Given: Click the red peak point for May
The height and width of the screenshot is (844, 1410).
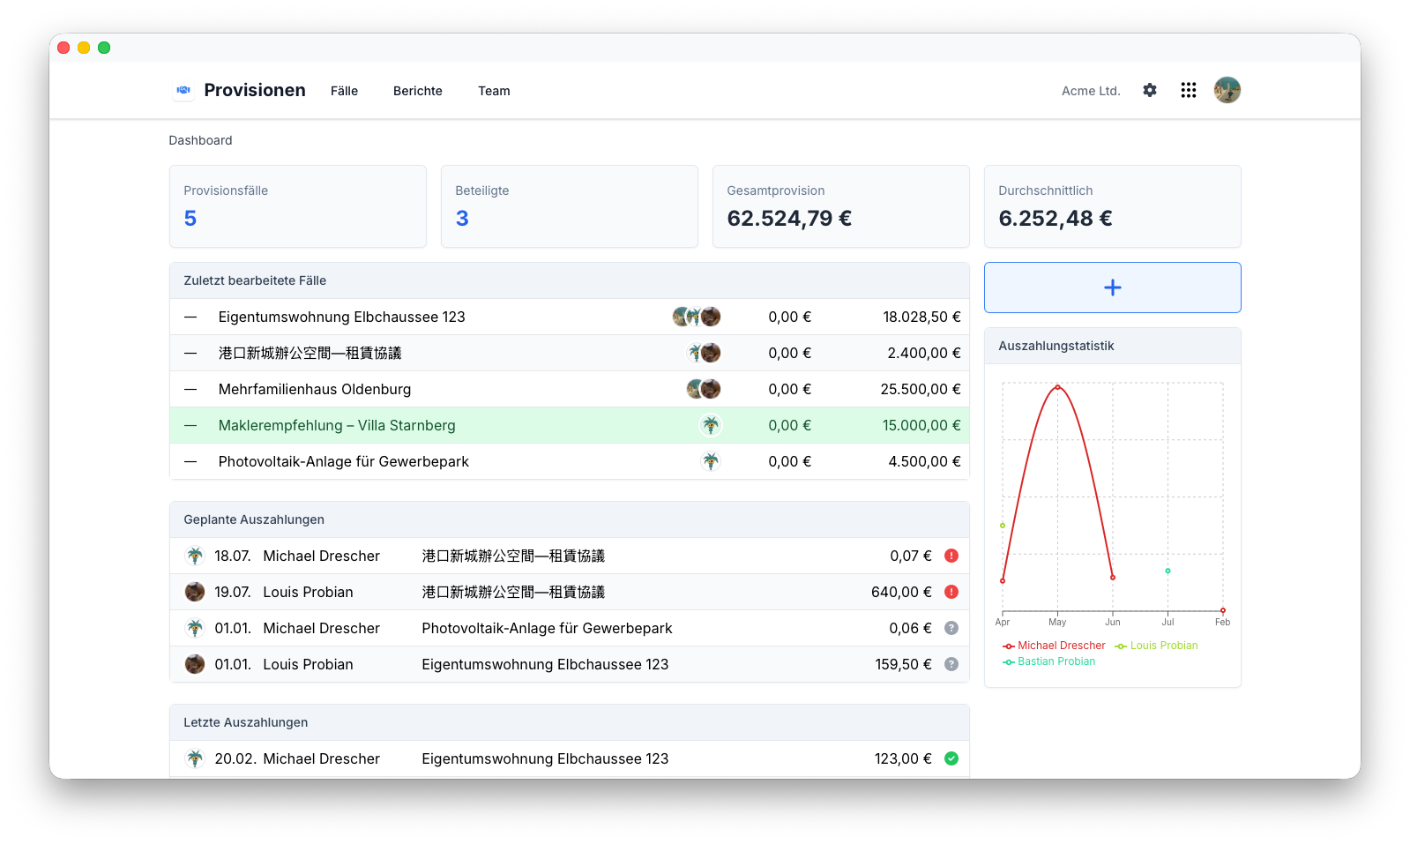Looking at the screenshot, I should click(1057, 387).
